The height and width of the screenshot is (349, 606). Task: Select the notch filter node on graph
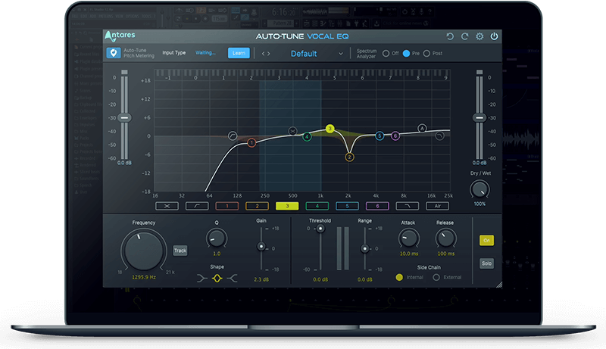pyautogui.click(x=292, y=131)
